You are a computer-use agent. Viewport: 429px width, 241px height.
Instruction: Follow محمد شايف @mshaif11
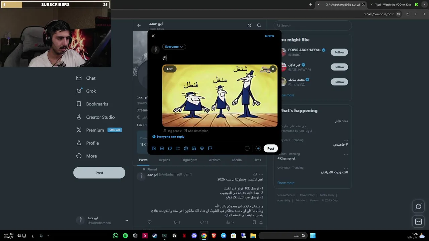pyautogui.click(x=339, y=82)
